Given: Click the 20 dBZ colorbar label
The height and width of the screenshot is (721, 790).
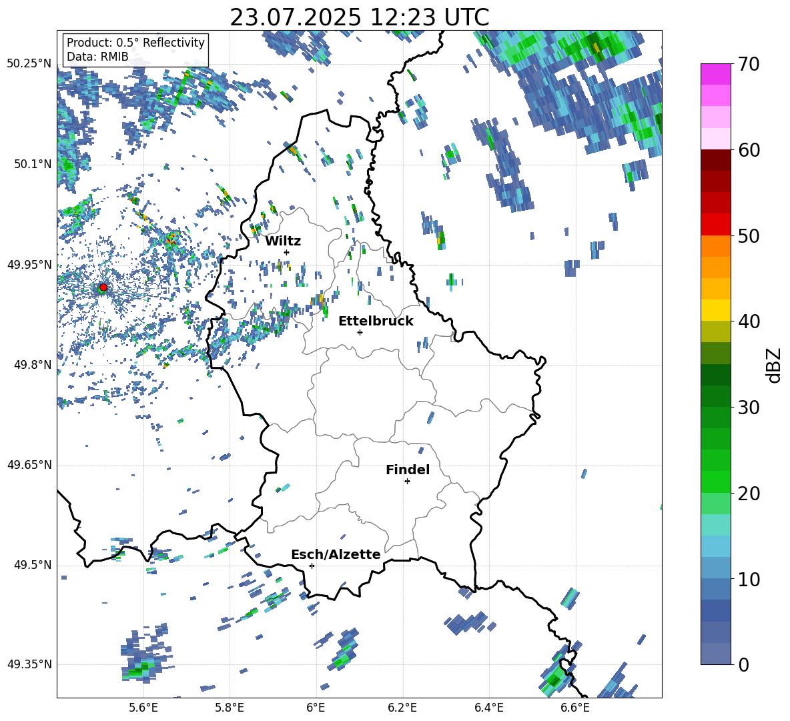Looking at the screenshot, I should 749,494.
